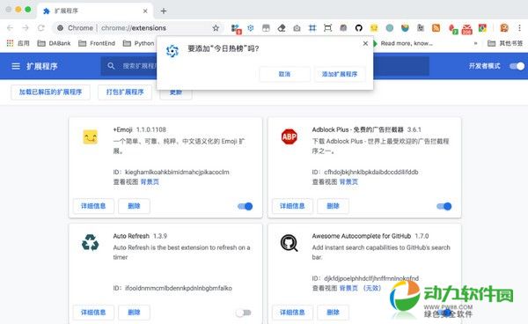The width and height of the screenshot is (528, 324).
Task: Click 打包扩展程序 button
Action: 125,92
